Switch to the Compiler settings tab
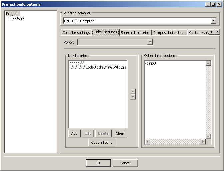The image size is (224, 171). tap(76, 33)
